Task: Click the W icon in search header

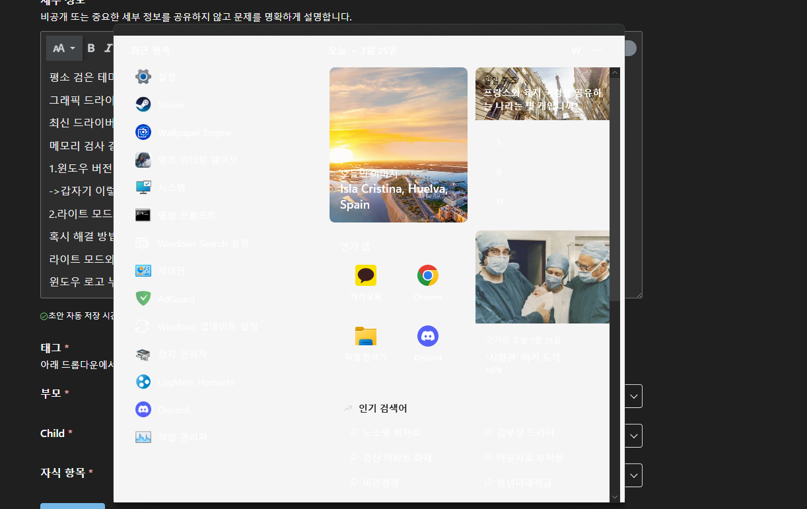Action: coord(576,51)
